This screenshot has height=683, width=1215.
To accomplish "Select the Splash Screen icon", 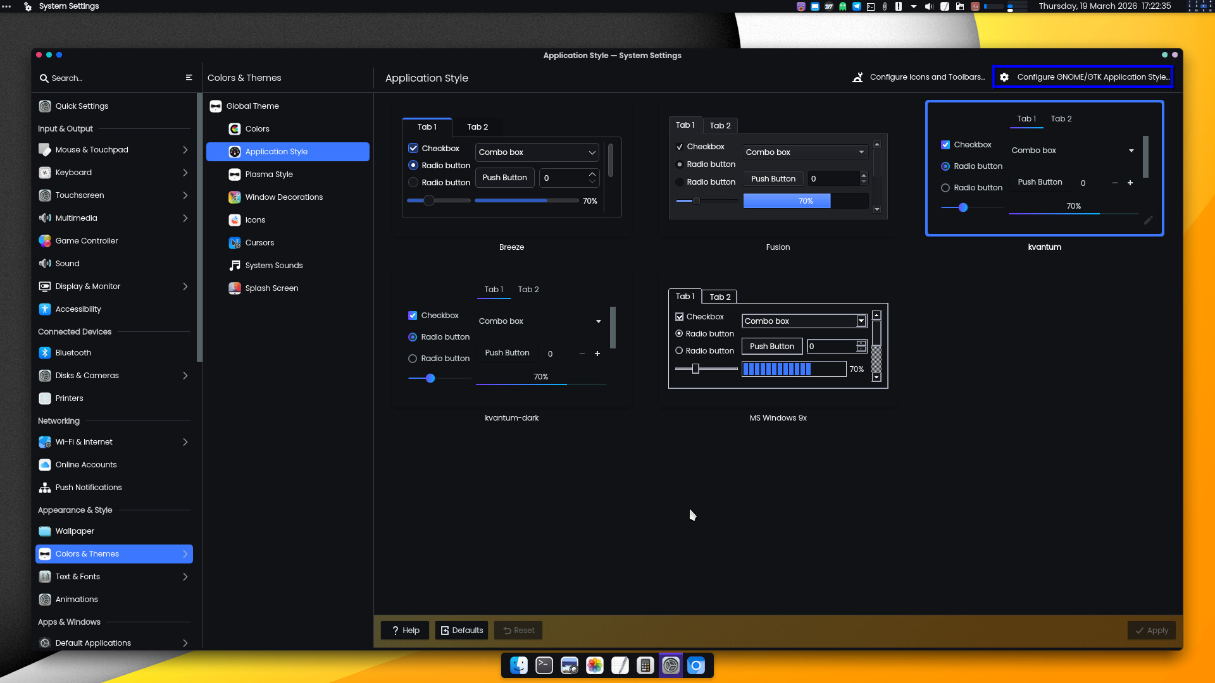I will point(234,288).
